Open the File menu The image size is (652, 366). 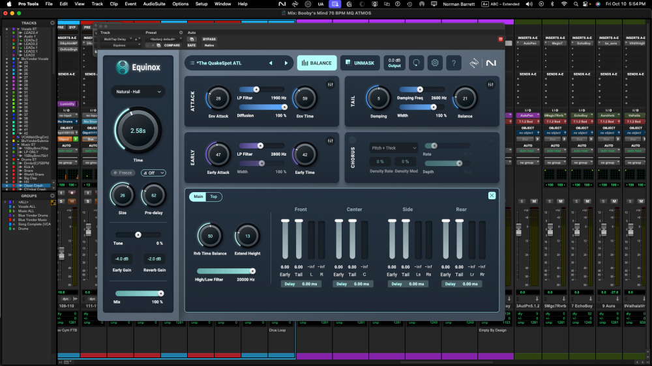(49, 4)
